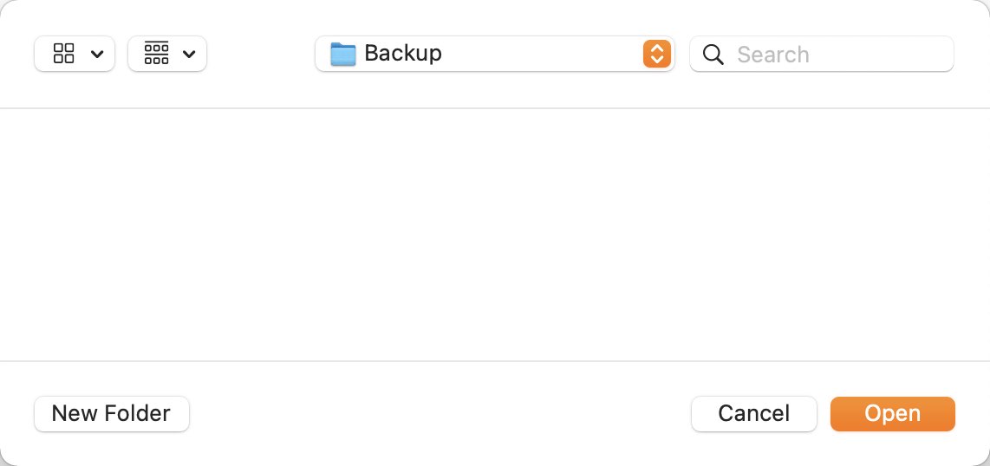
Task: Expand the chevron beside the grouping icon
Action: click(189, 55)
